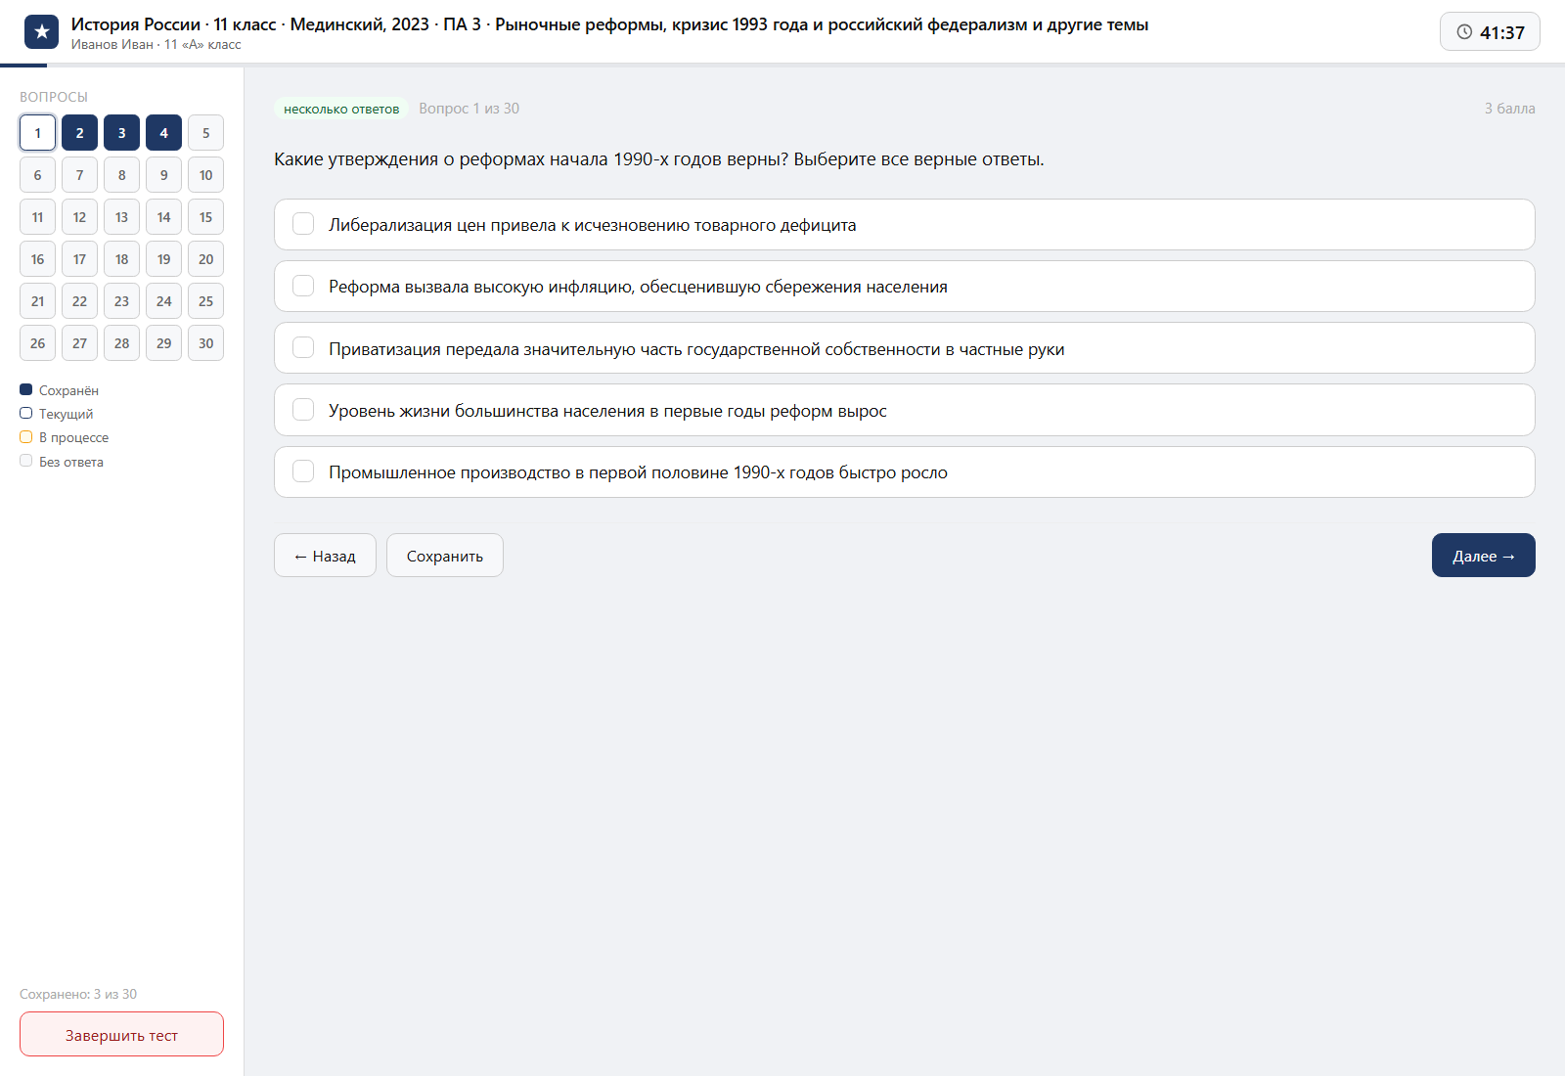Check 'Реформа вызвала высокую инфляцию' option
Screen dimensions: 1565x1076
pos(303,286)
